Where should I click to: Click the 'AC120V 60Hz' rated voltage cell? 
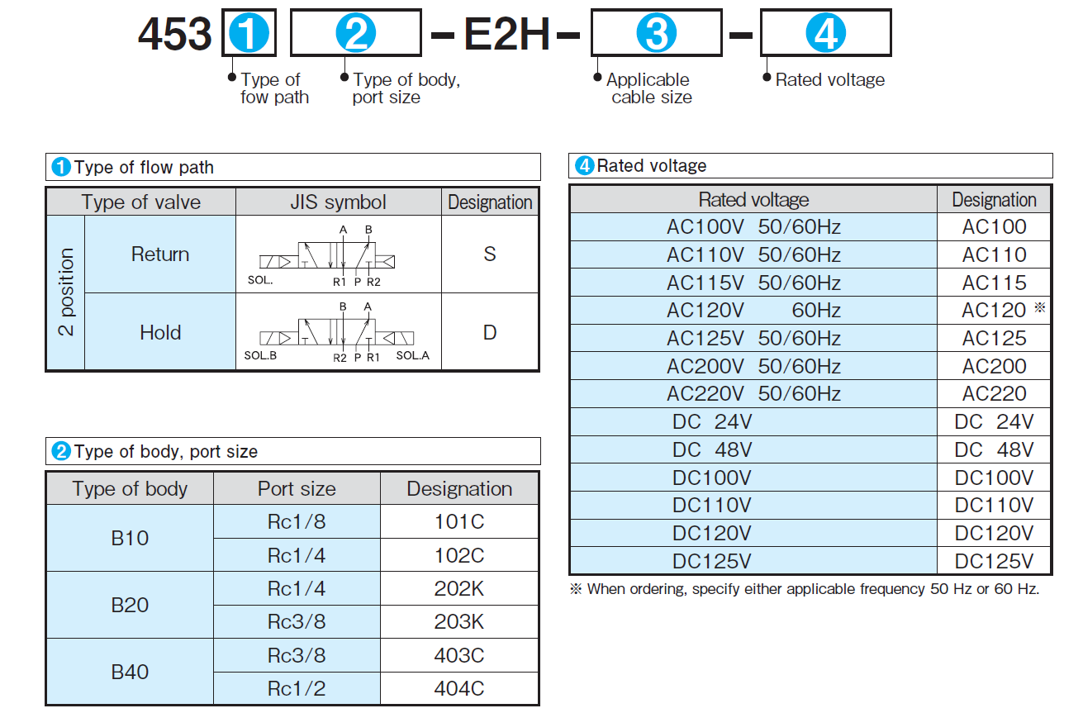753,311
